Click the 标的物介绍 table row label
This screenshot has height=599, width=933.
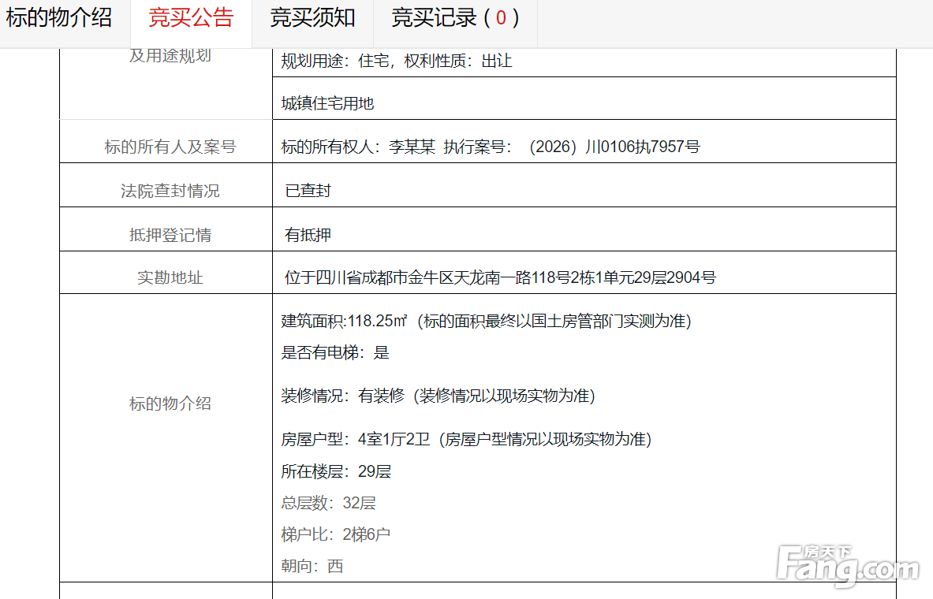coord(170,404)
